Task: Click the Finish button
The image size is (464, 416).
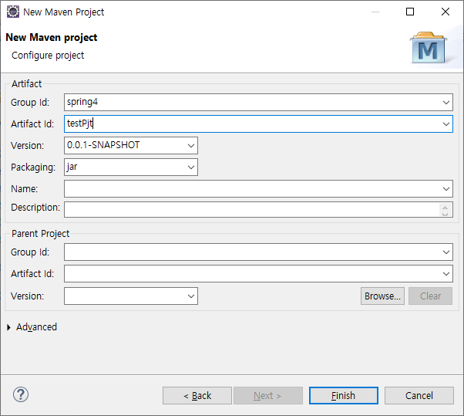Action: (344, 396)
